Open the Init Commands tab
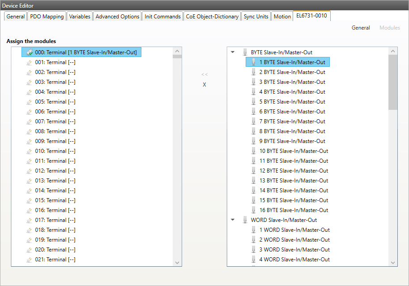 click(162, 17)
